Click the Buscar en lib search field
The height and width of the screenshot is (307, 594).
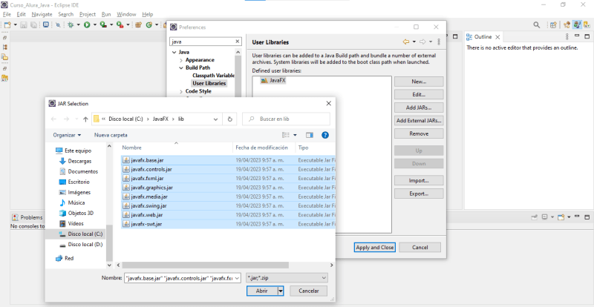click(x=286, y=119)
